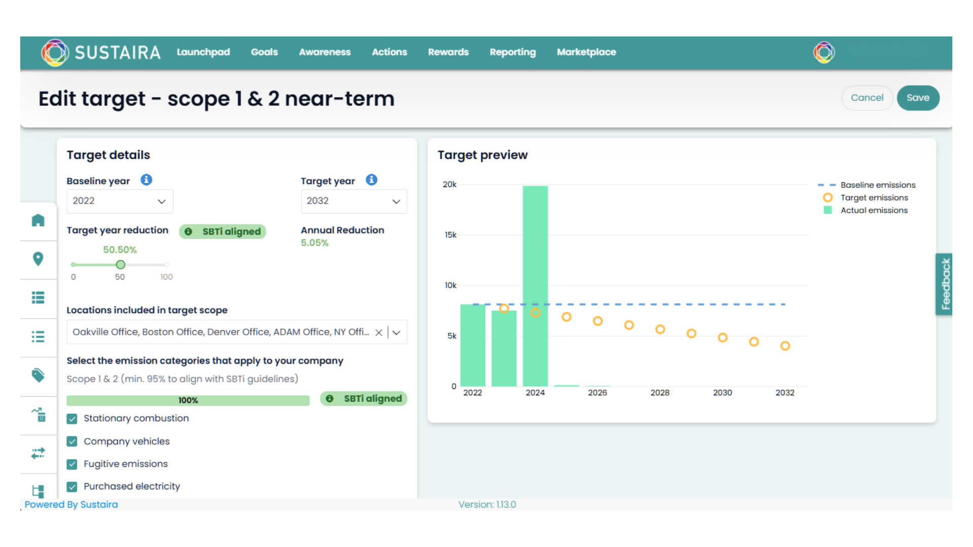Click the bullet list sidebar icon
Image resolution: width=973 pixels, height=547 pixels.
(38, 337)
